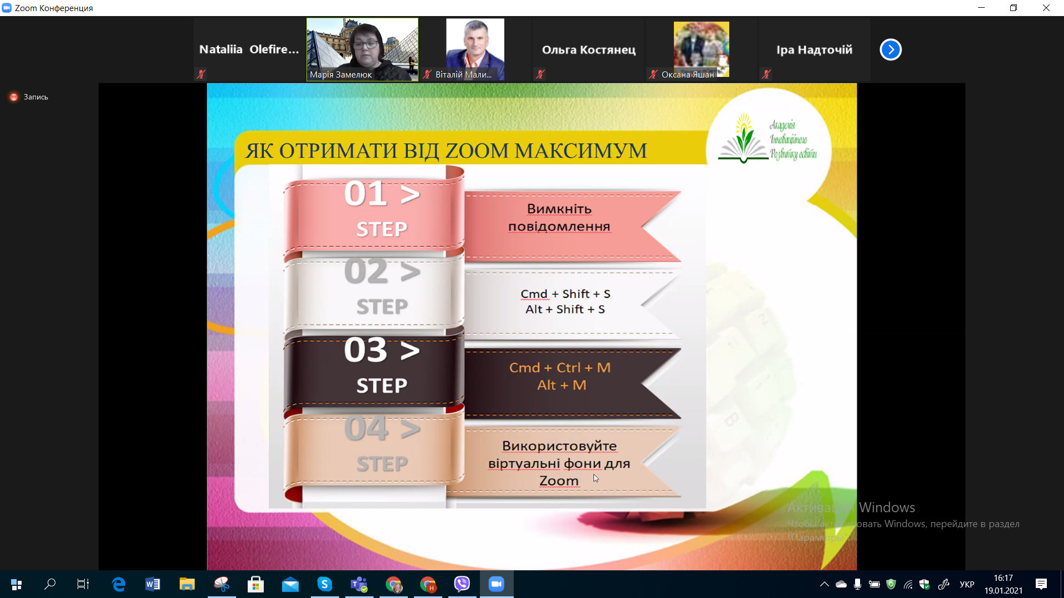1064x598 pixels.
Task: Click green shield update tray icon
Action: point(891,584)
